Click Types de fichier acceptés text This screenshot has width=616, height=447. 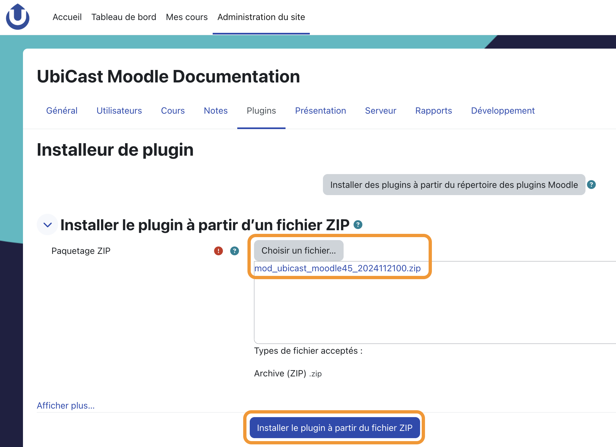(308, 351)
